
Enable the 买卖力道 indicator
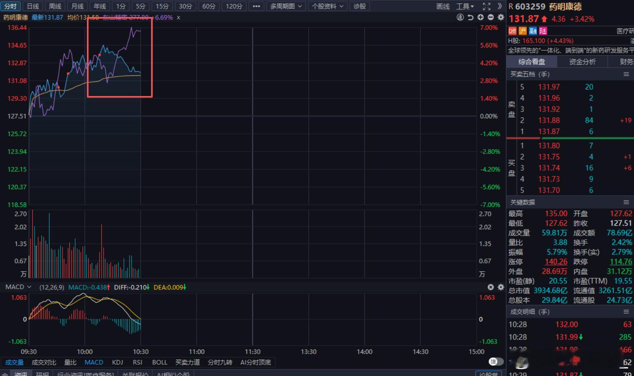pyautogui.click(x=187, y=362)
